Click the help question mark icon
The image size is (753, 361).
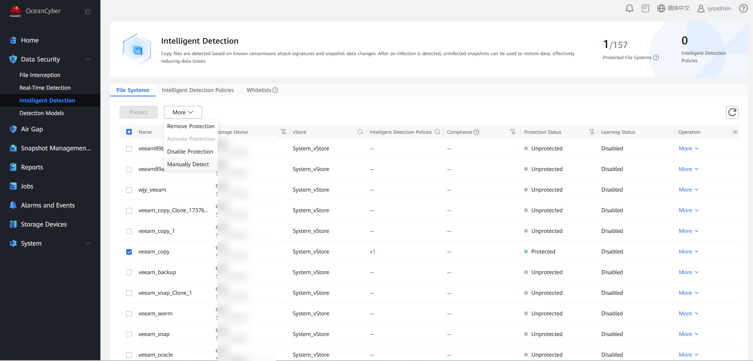coord(743,8)
